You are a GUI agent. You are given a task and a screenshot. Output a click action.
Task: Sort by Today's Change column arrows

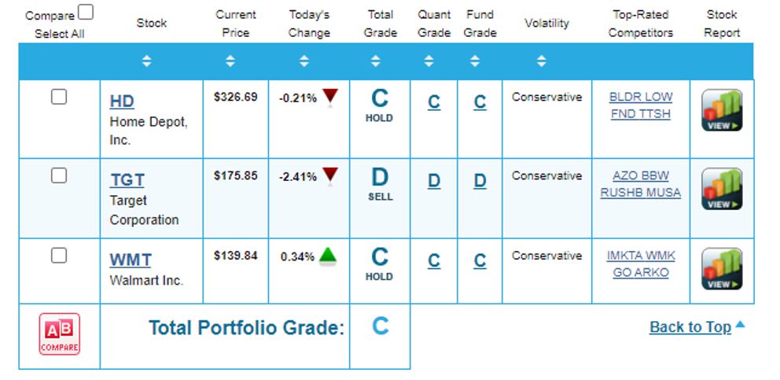[304, 61]
